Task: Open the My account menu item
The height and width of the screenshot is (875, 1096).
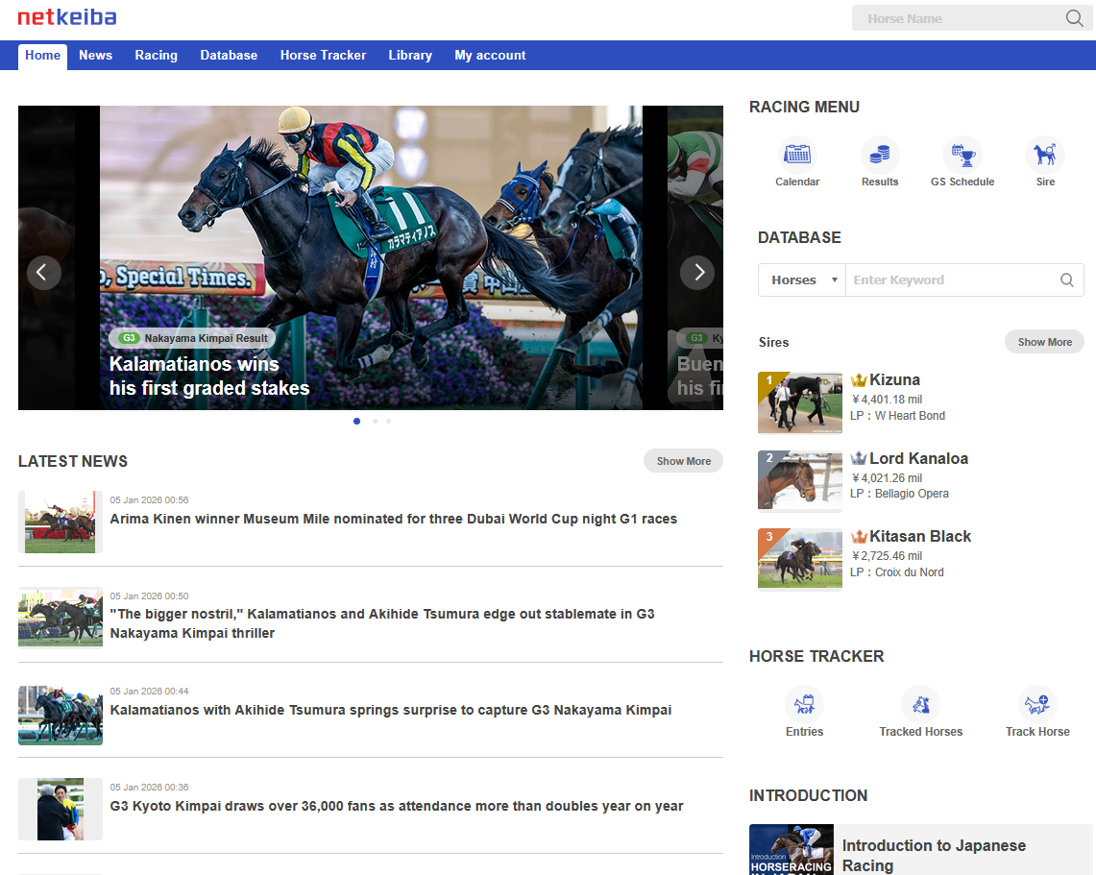Action: pos(490,56)
